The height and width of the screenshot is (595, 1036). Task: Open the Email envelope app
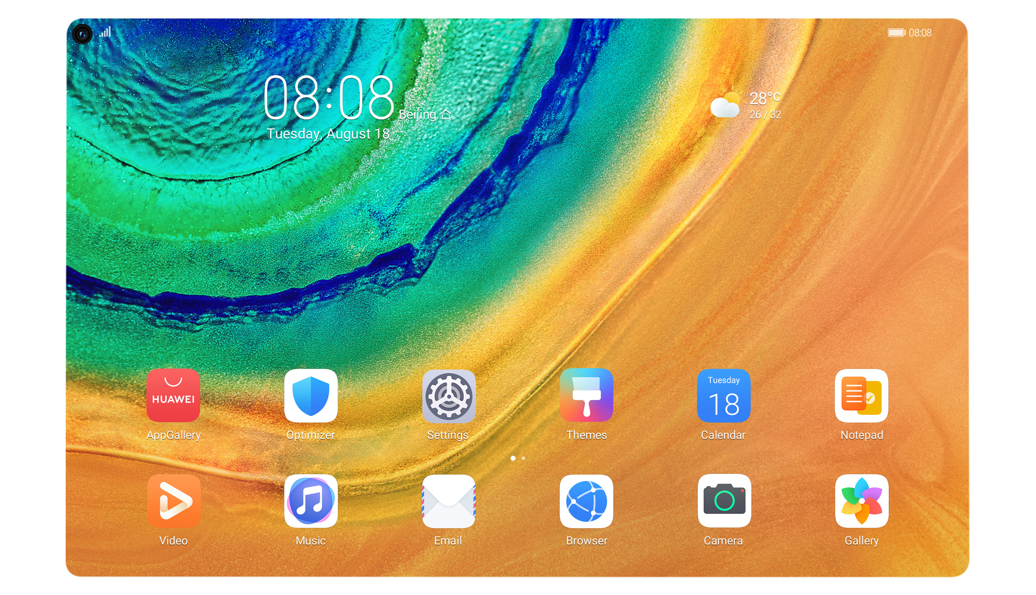(448, 501)
